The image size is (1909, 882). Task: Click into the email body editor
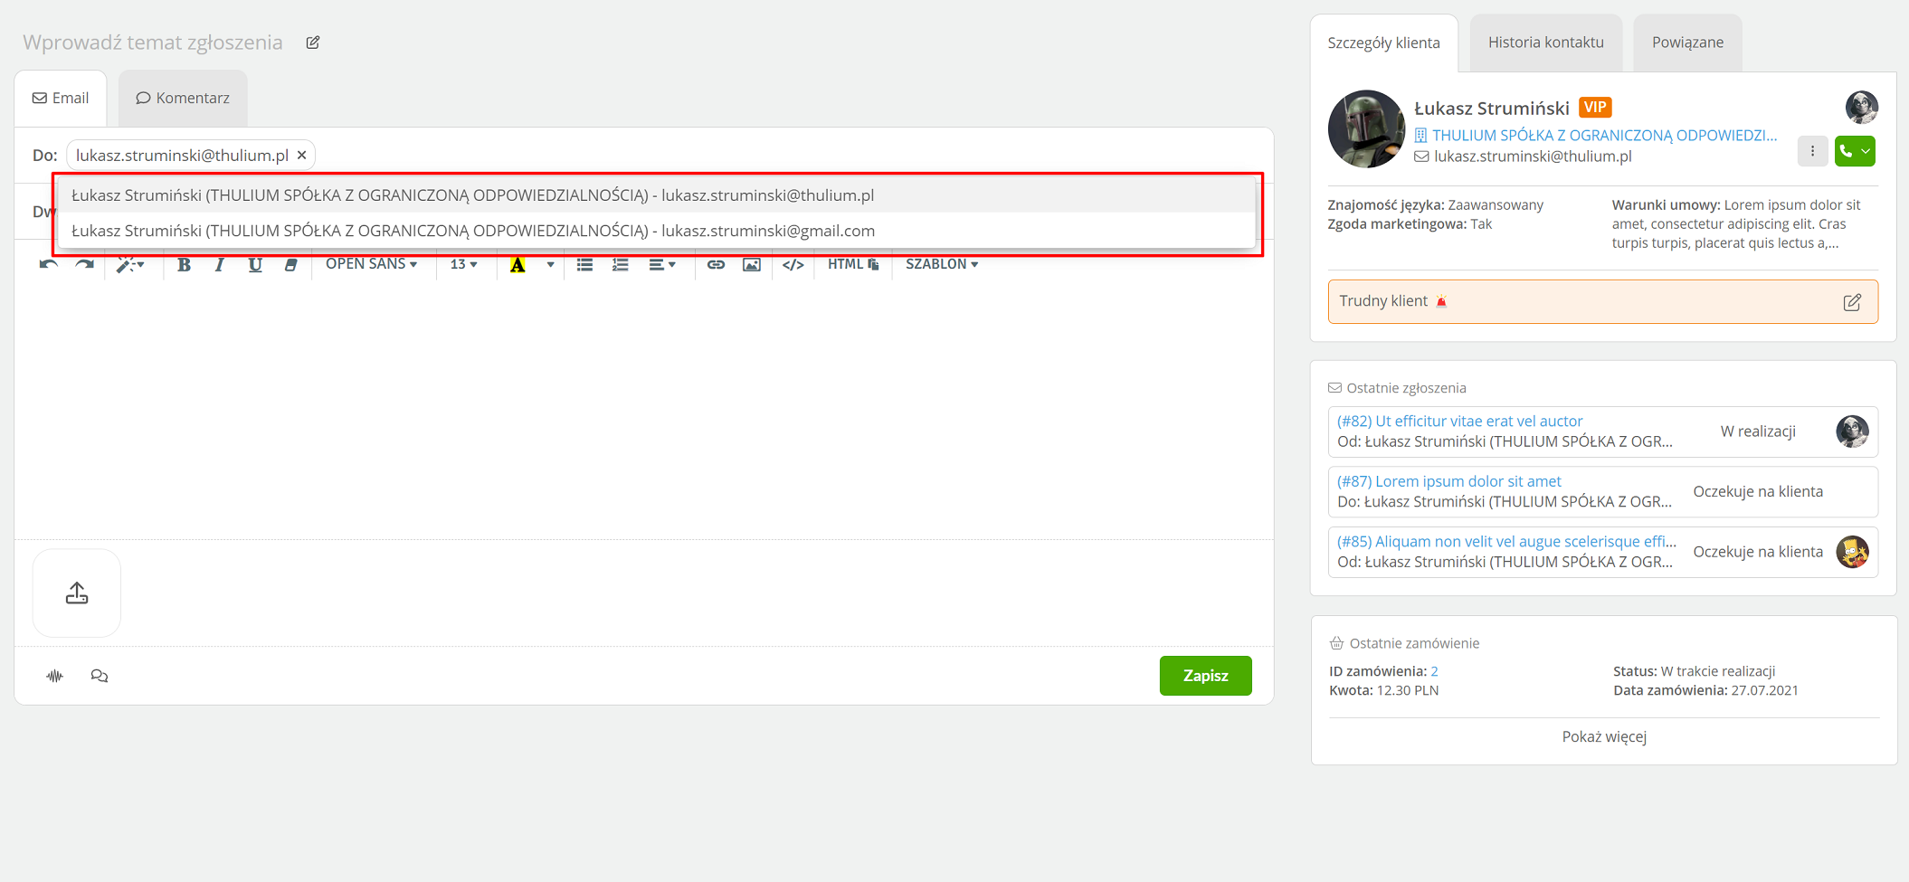click(644, 412)
